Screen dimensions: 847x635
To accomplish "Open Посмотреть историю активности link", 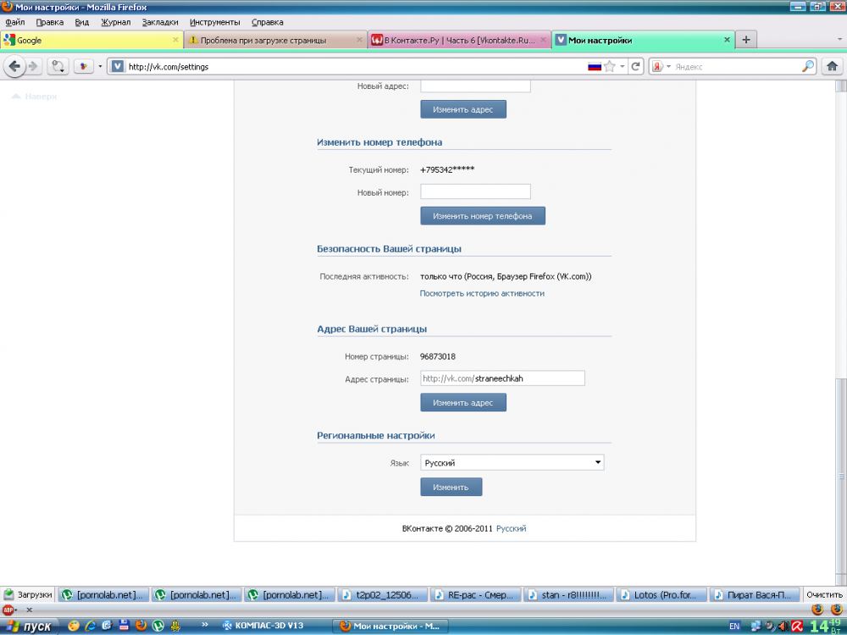I will [482, 293].
